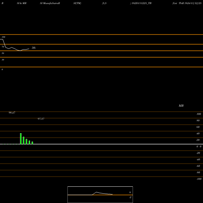Click the tallest green MR histogram bar
Screen dimensions: 203x203
[x=21, y=139]
